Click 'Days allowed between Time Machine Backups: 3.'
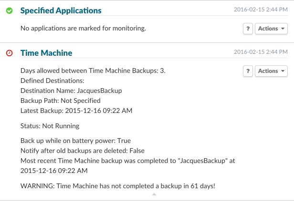Image resolution: width=294 pixels, height=203 pixels. point(93,71)
